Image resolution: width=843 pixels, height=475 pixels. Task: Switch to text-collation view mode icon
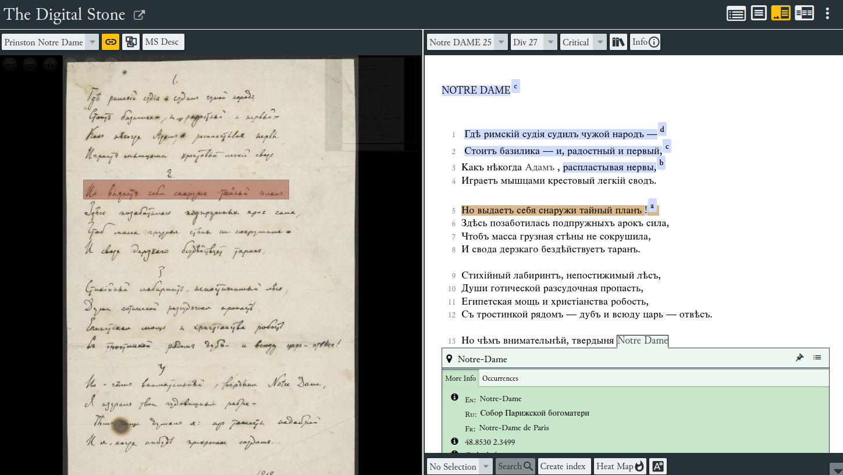[804, 13]
